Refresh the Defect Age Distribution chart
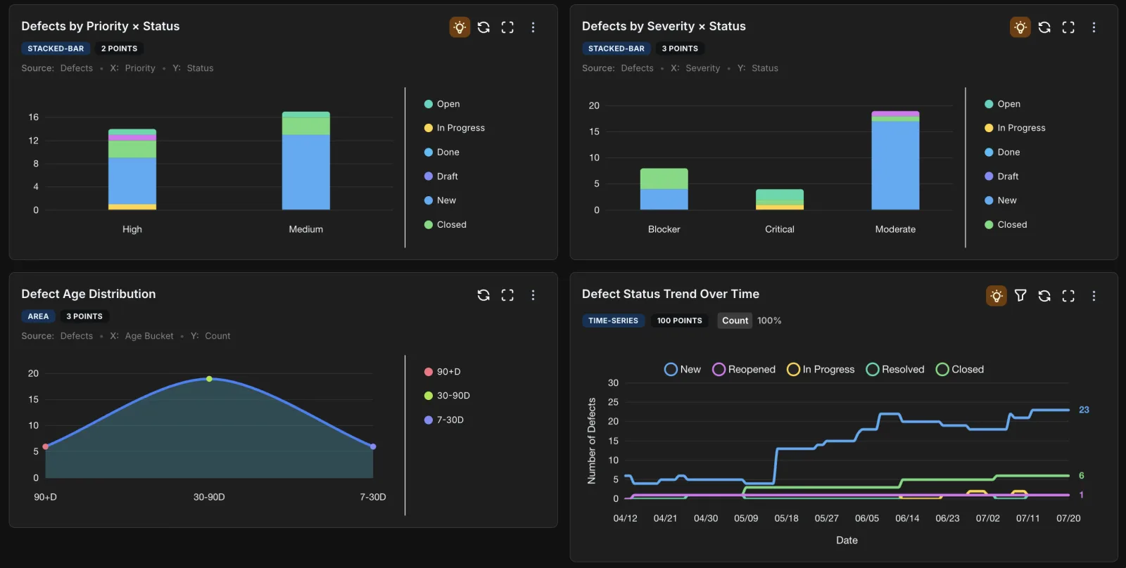 pyautogui.click(x=483, y=295)
